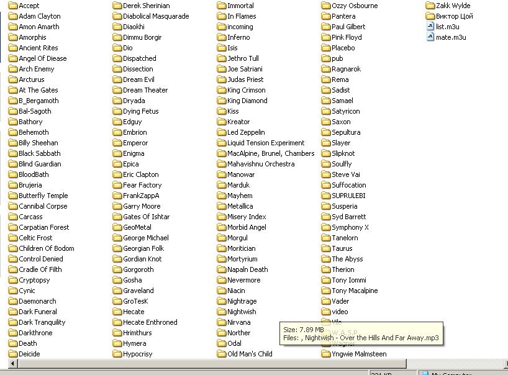Image resolution: width=508 pixels, height=375 pixels.
Task: Select the Black Sabbath folder icon
Action: point(13,153)
